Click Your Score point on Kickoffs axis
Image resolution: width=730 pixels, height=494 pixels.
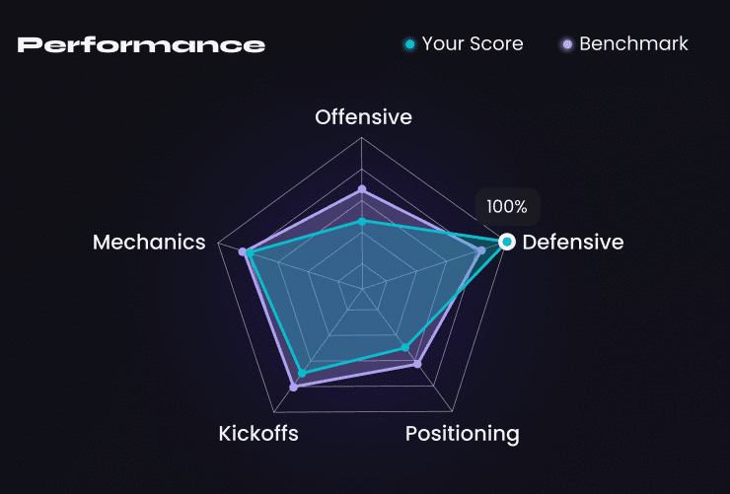[302, 374]
